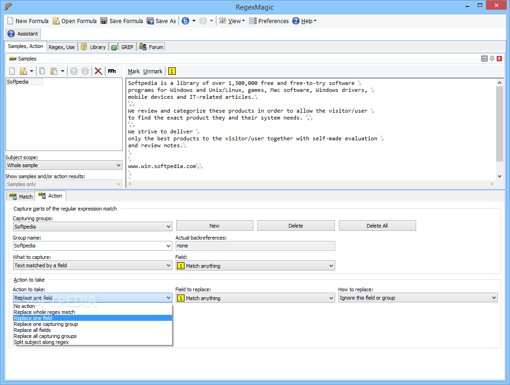Open the Help menu
Viewport: 510px width, 385px height.
(x=304, y=21)
